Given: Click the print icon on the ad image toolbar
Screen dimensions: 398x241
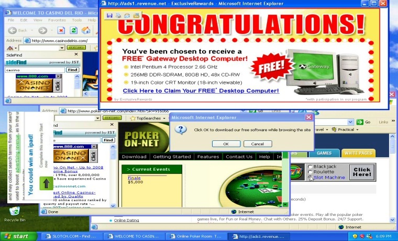Looking at the screenshot, I should [118, 15].
